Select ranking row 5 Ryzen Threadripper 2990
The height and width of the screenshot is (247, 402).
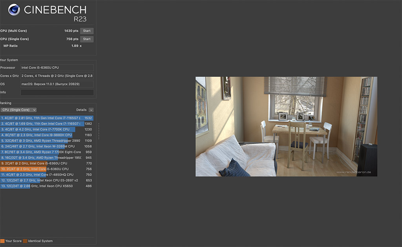click(47, 141)
